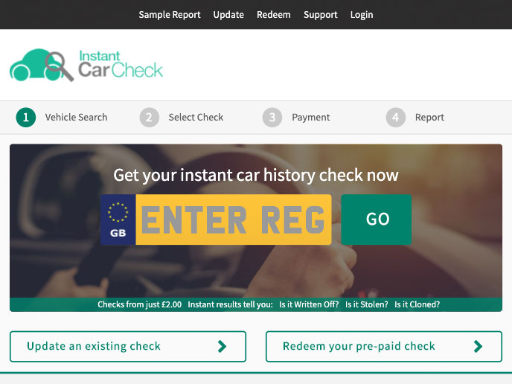Image resolution: width=512 pixels, height=384 pixels.
Task: Click the green GO button
Action: [x=376, y=220]
